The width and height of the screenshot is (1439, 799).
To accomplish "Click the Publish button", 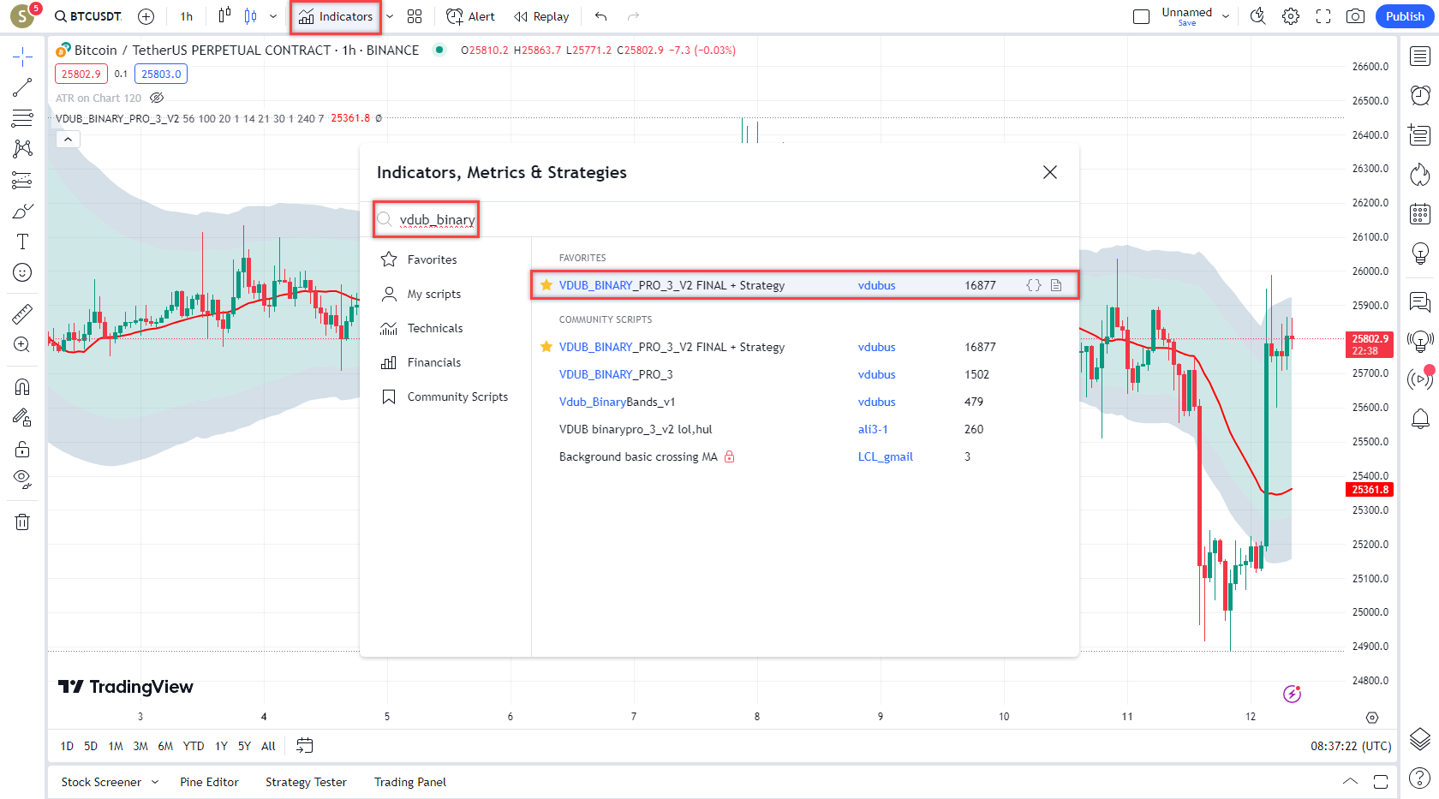I will coord(1404,16).
